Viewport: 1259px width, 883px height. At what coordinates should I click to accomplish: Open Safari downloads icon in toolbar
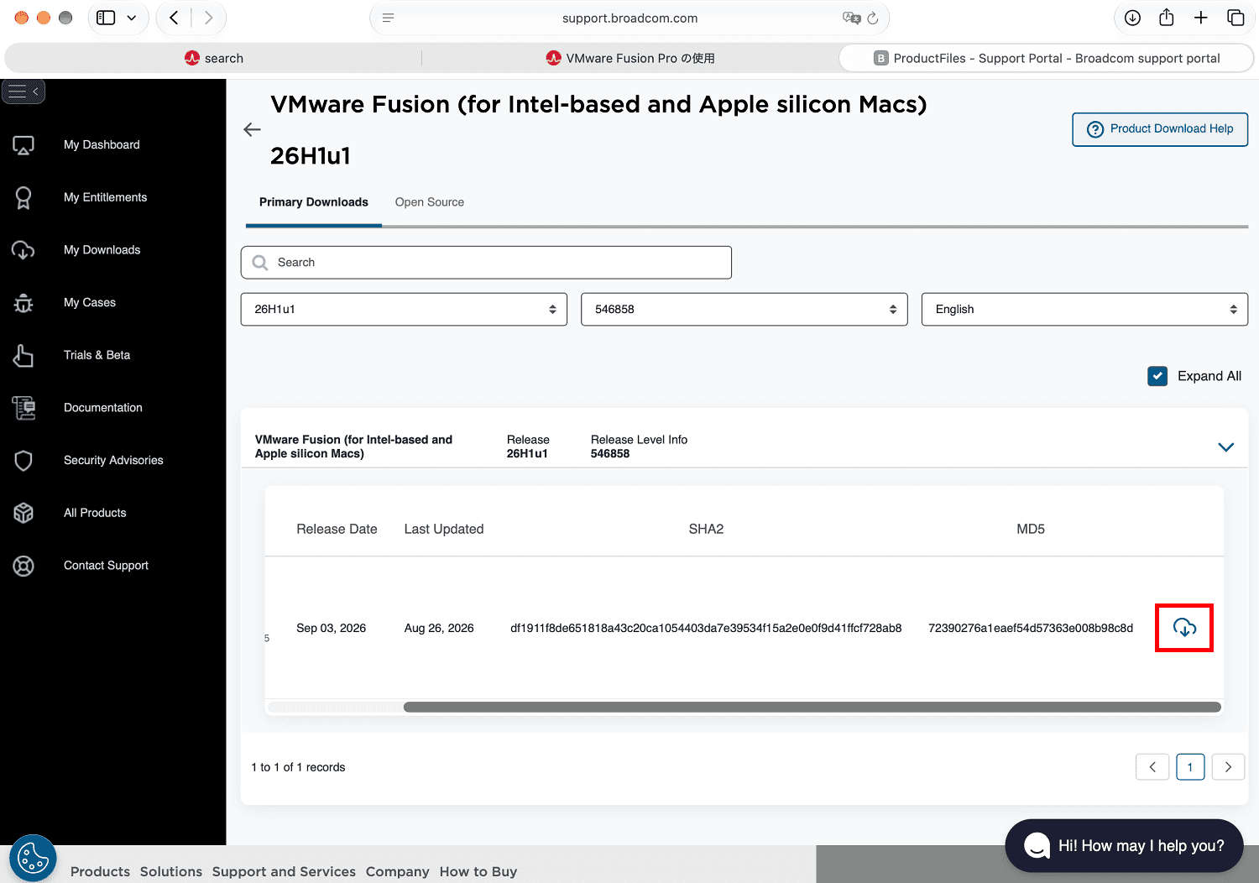coord(1132,18)
